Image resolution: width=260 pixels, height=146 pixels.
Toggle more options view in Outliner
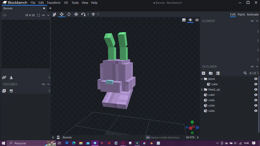pos(218,73)
